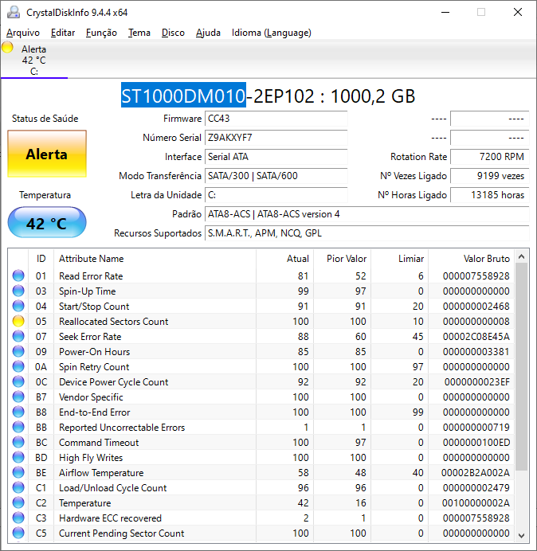Click the Atual column header
The image size is (537, 551).
(x=285, y=259)
